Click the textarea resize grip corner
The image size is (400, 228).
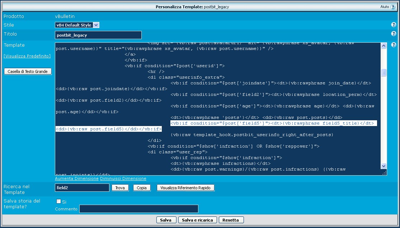(384, 173)
